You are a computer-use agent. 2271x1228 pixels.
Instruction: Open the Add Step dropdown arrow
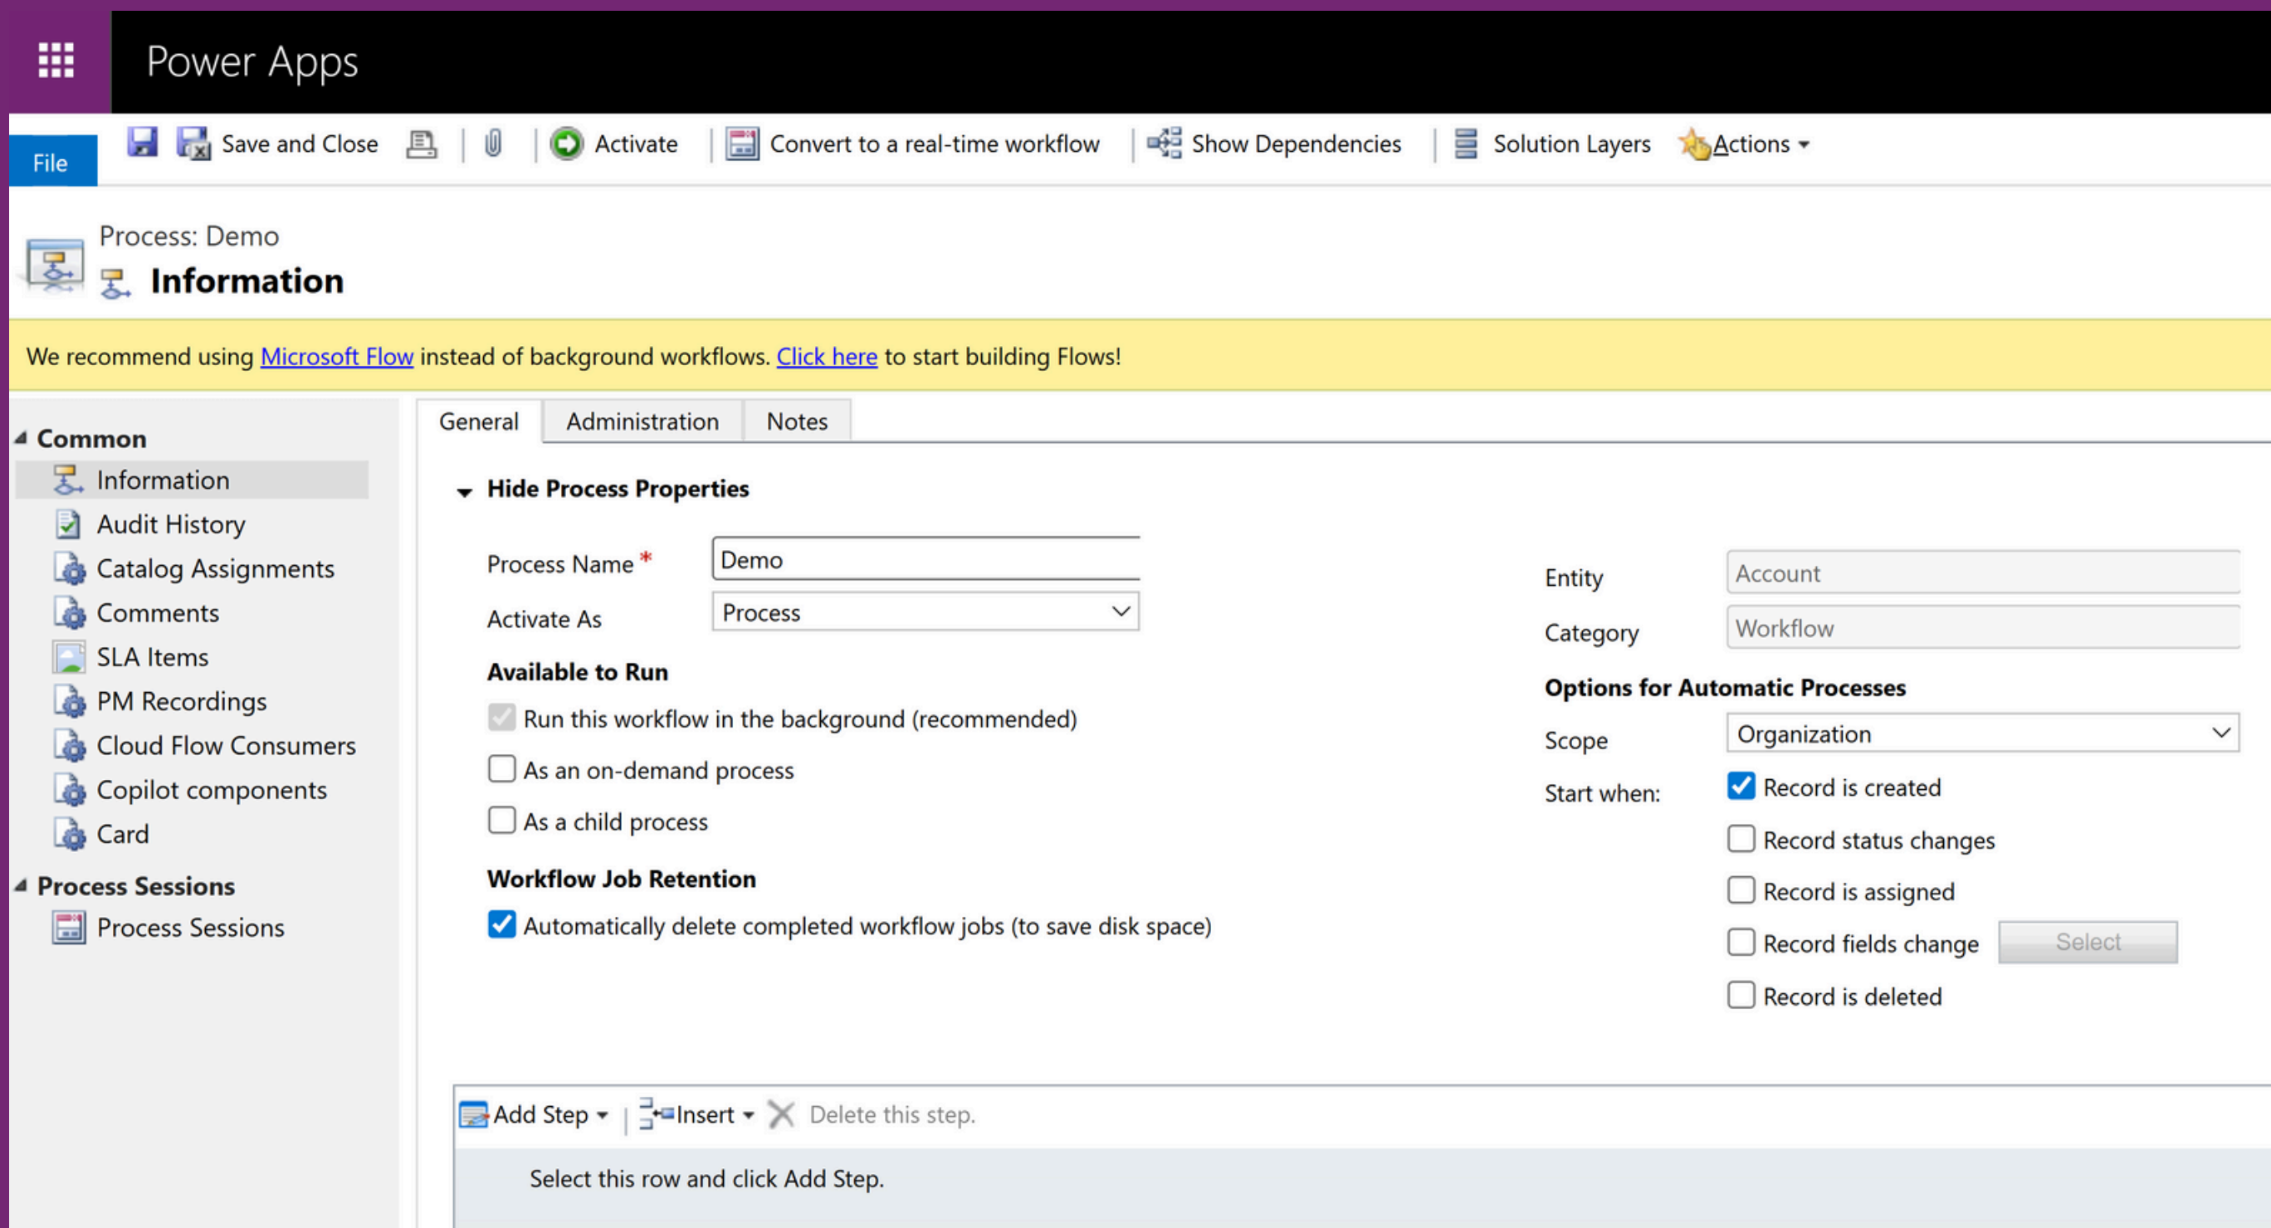coord(603,1116)
